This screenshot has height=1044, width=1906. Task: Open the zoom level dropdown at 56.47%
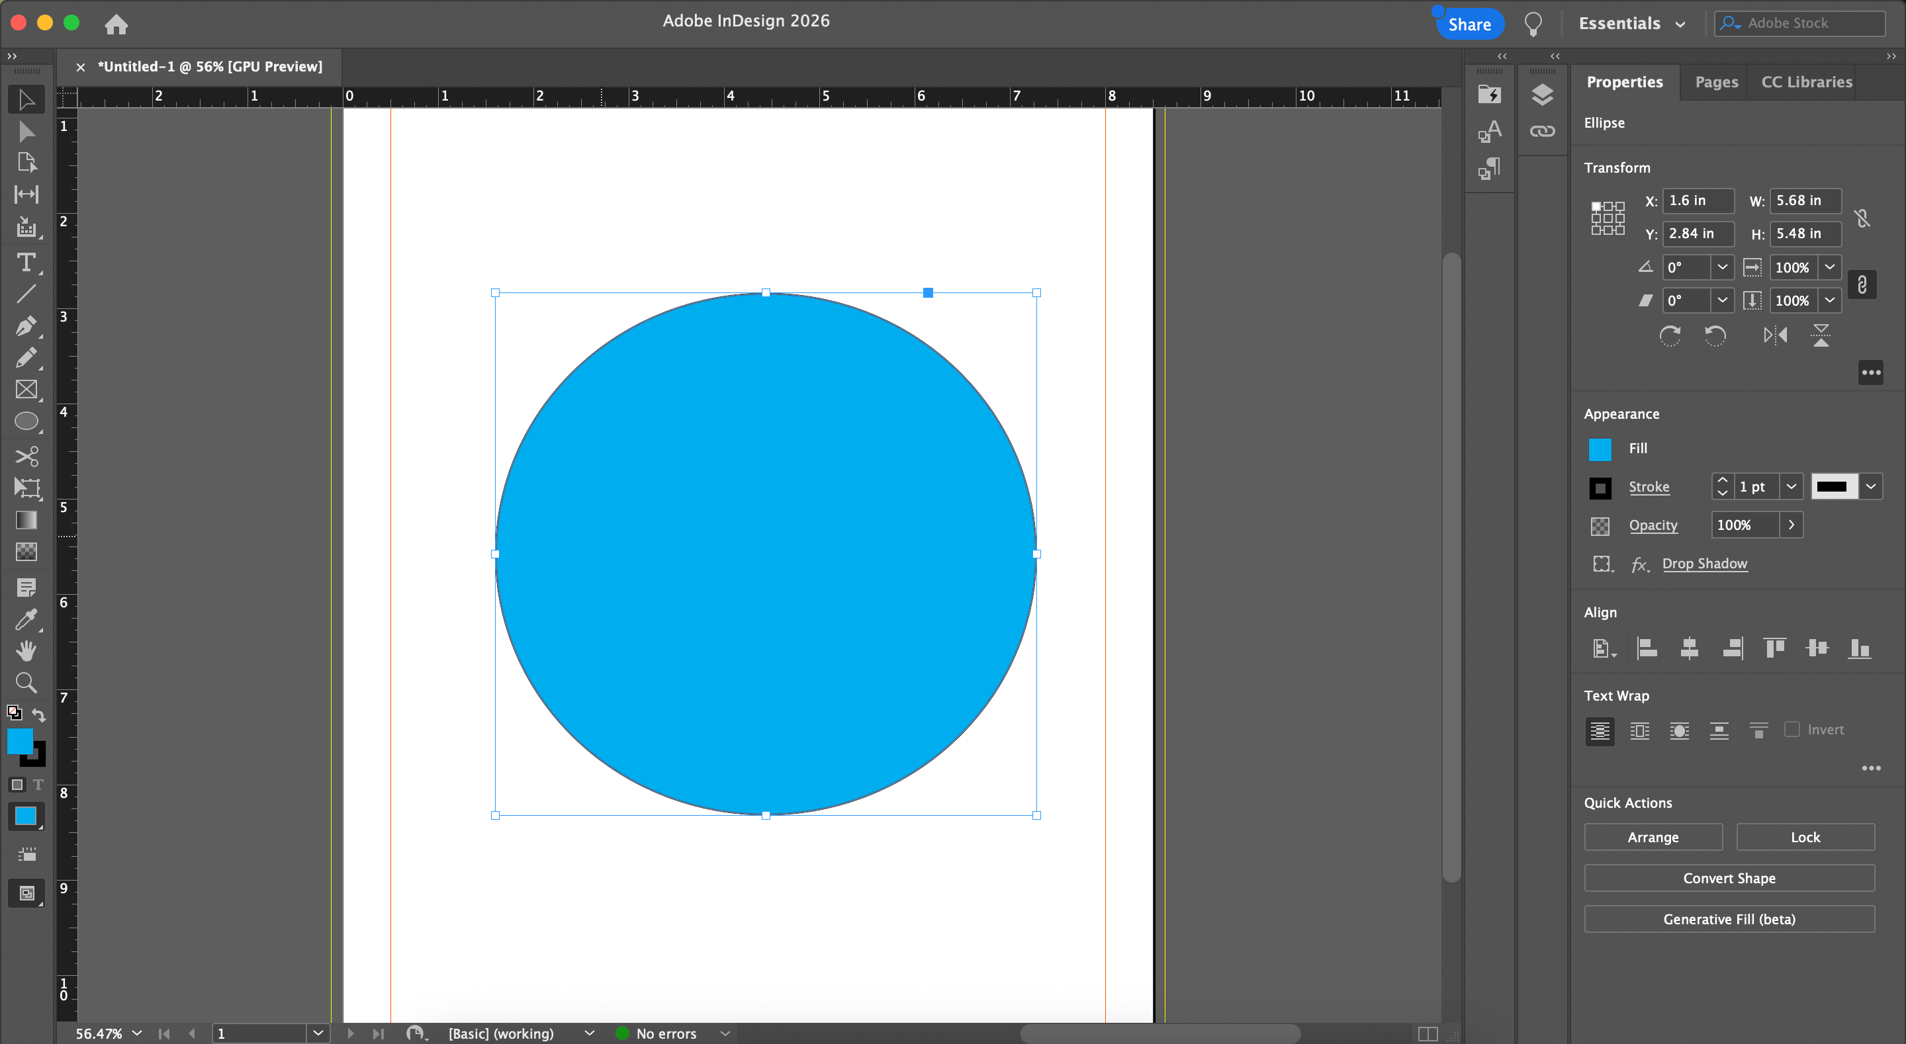(137, 1033)
